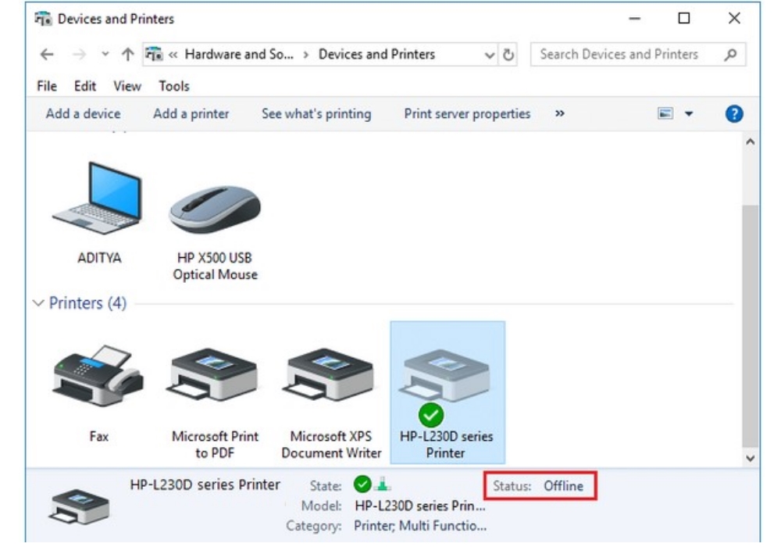Image resolution: width=781 pixels, height=547 pixels.
Task: Select the Fax printer icon
Action: (98, 377)
